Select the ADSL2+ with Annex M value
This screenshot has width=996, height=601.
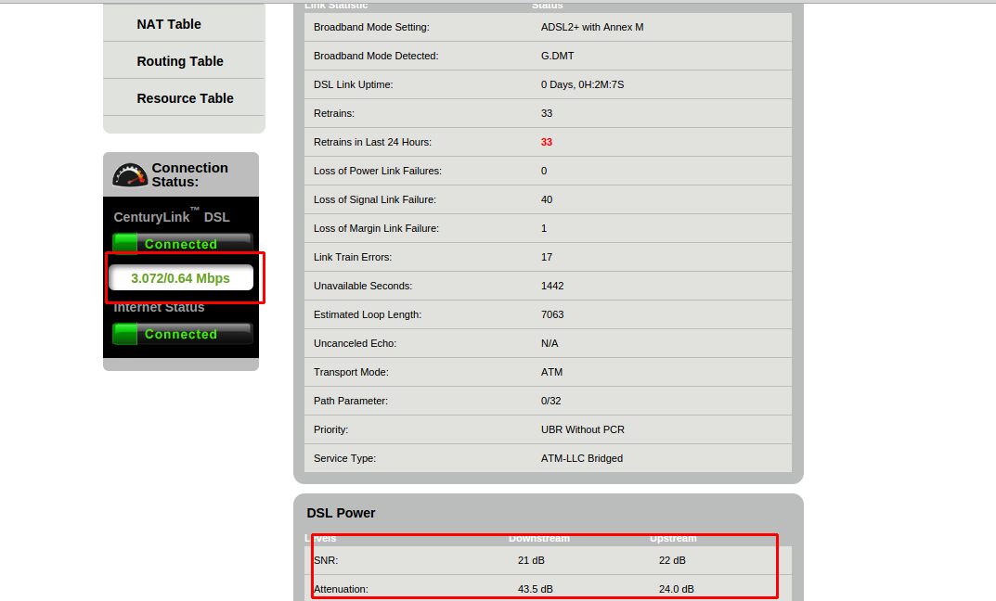[592, 27]
